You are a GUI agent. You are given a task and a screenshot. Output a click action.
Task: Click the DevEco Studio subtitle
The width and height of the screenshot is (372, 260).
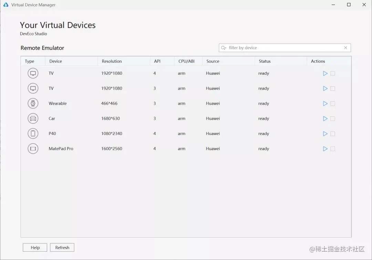tap(33, 34)
